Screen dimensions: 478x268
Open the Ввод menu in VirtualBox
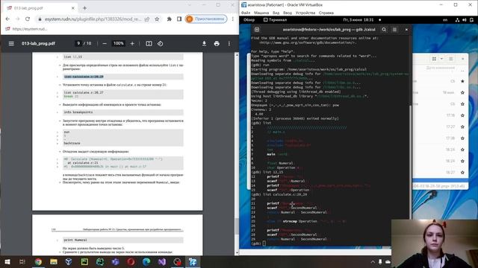(288, 13)
